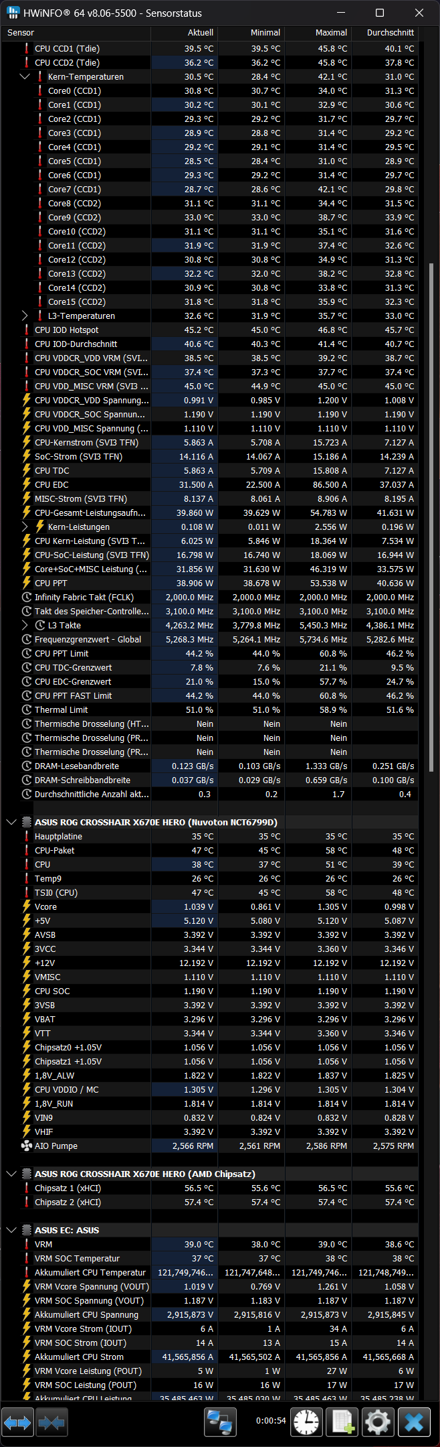The image size is (440, 1447).
Task: Click lightning icon beside +12V
Action: pyautogui.click(x=27, y=963)
